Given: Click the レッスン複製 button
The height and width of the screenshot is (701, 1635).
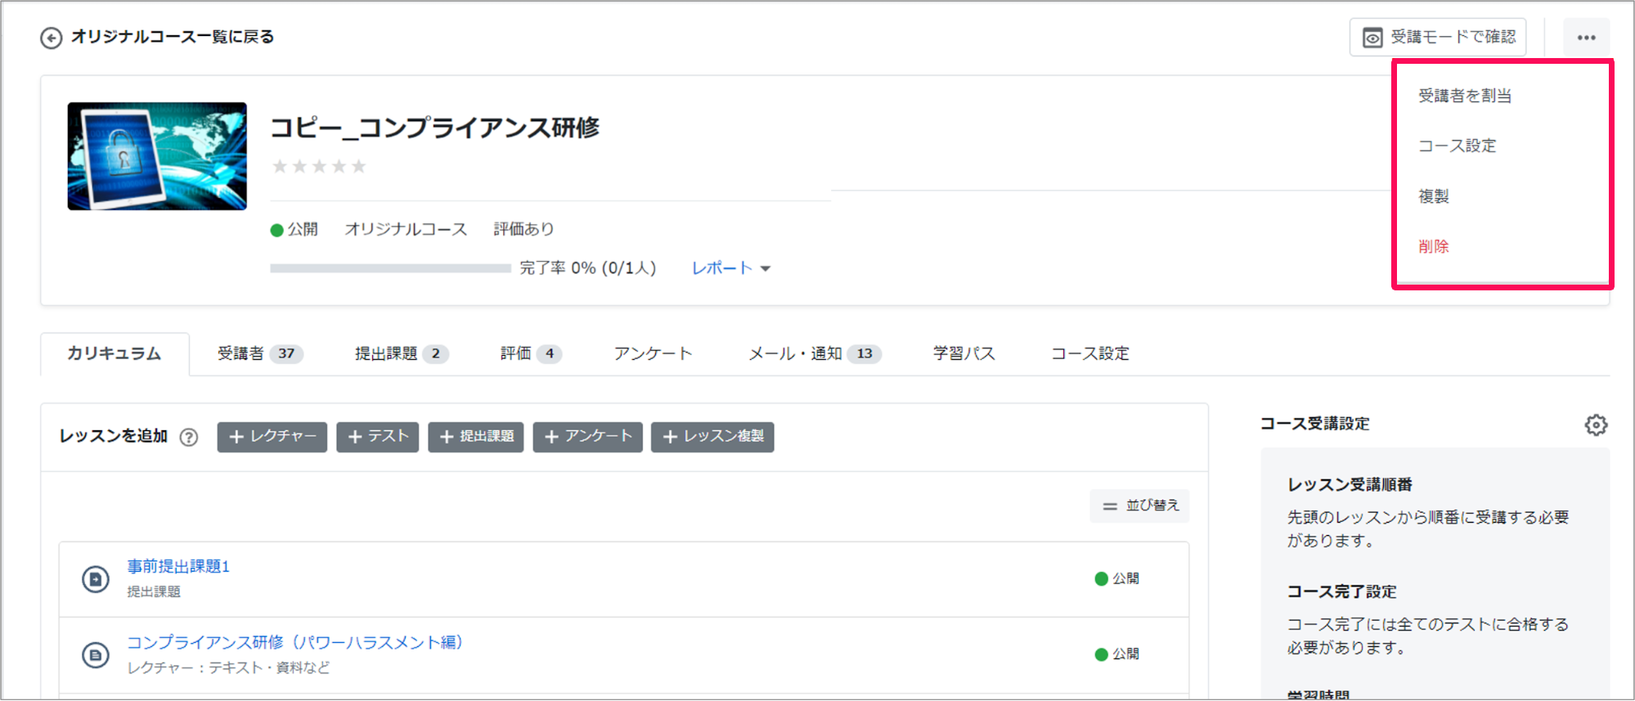Looking at the screenshot, I should point(712,437).
